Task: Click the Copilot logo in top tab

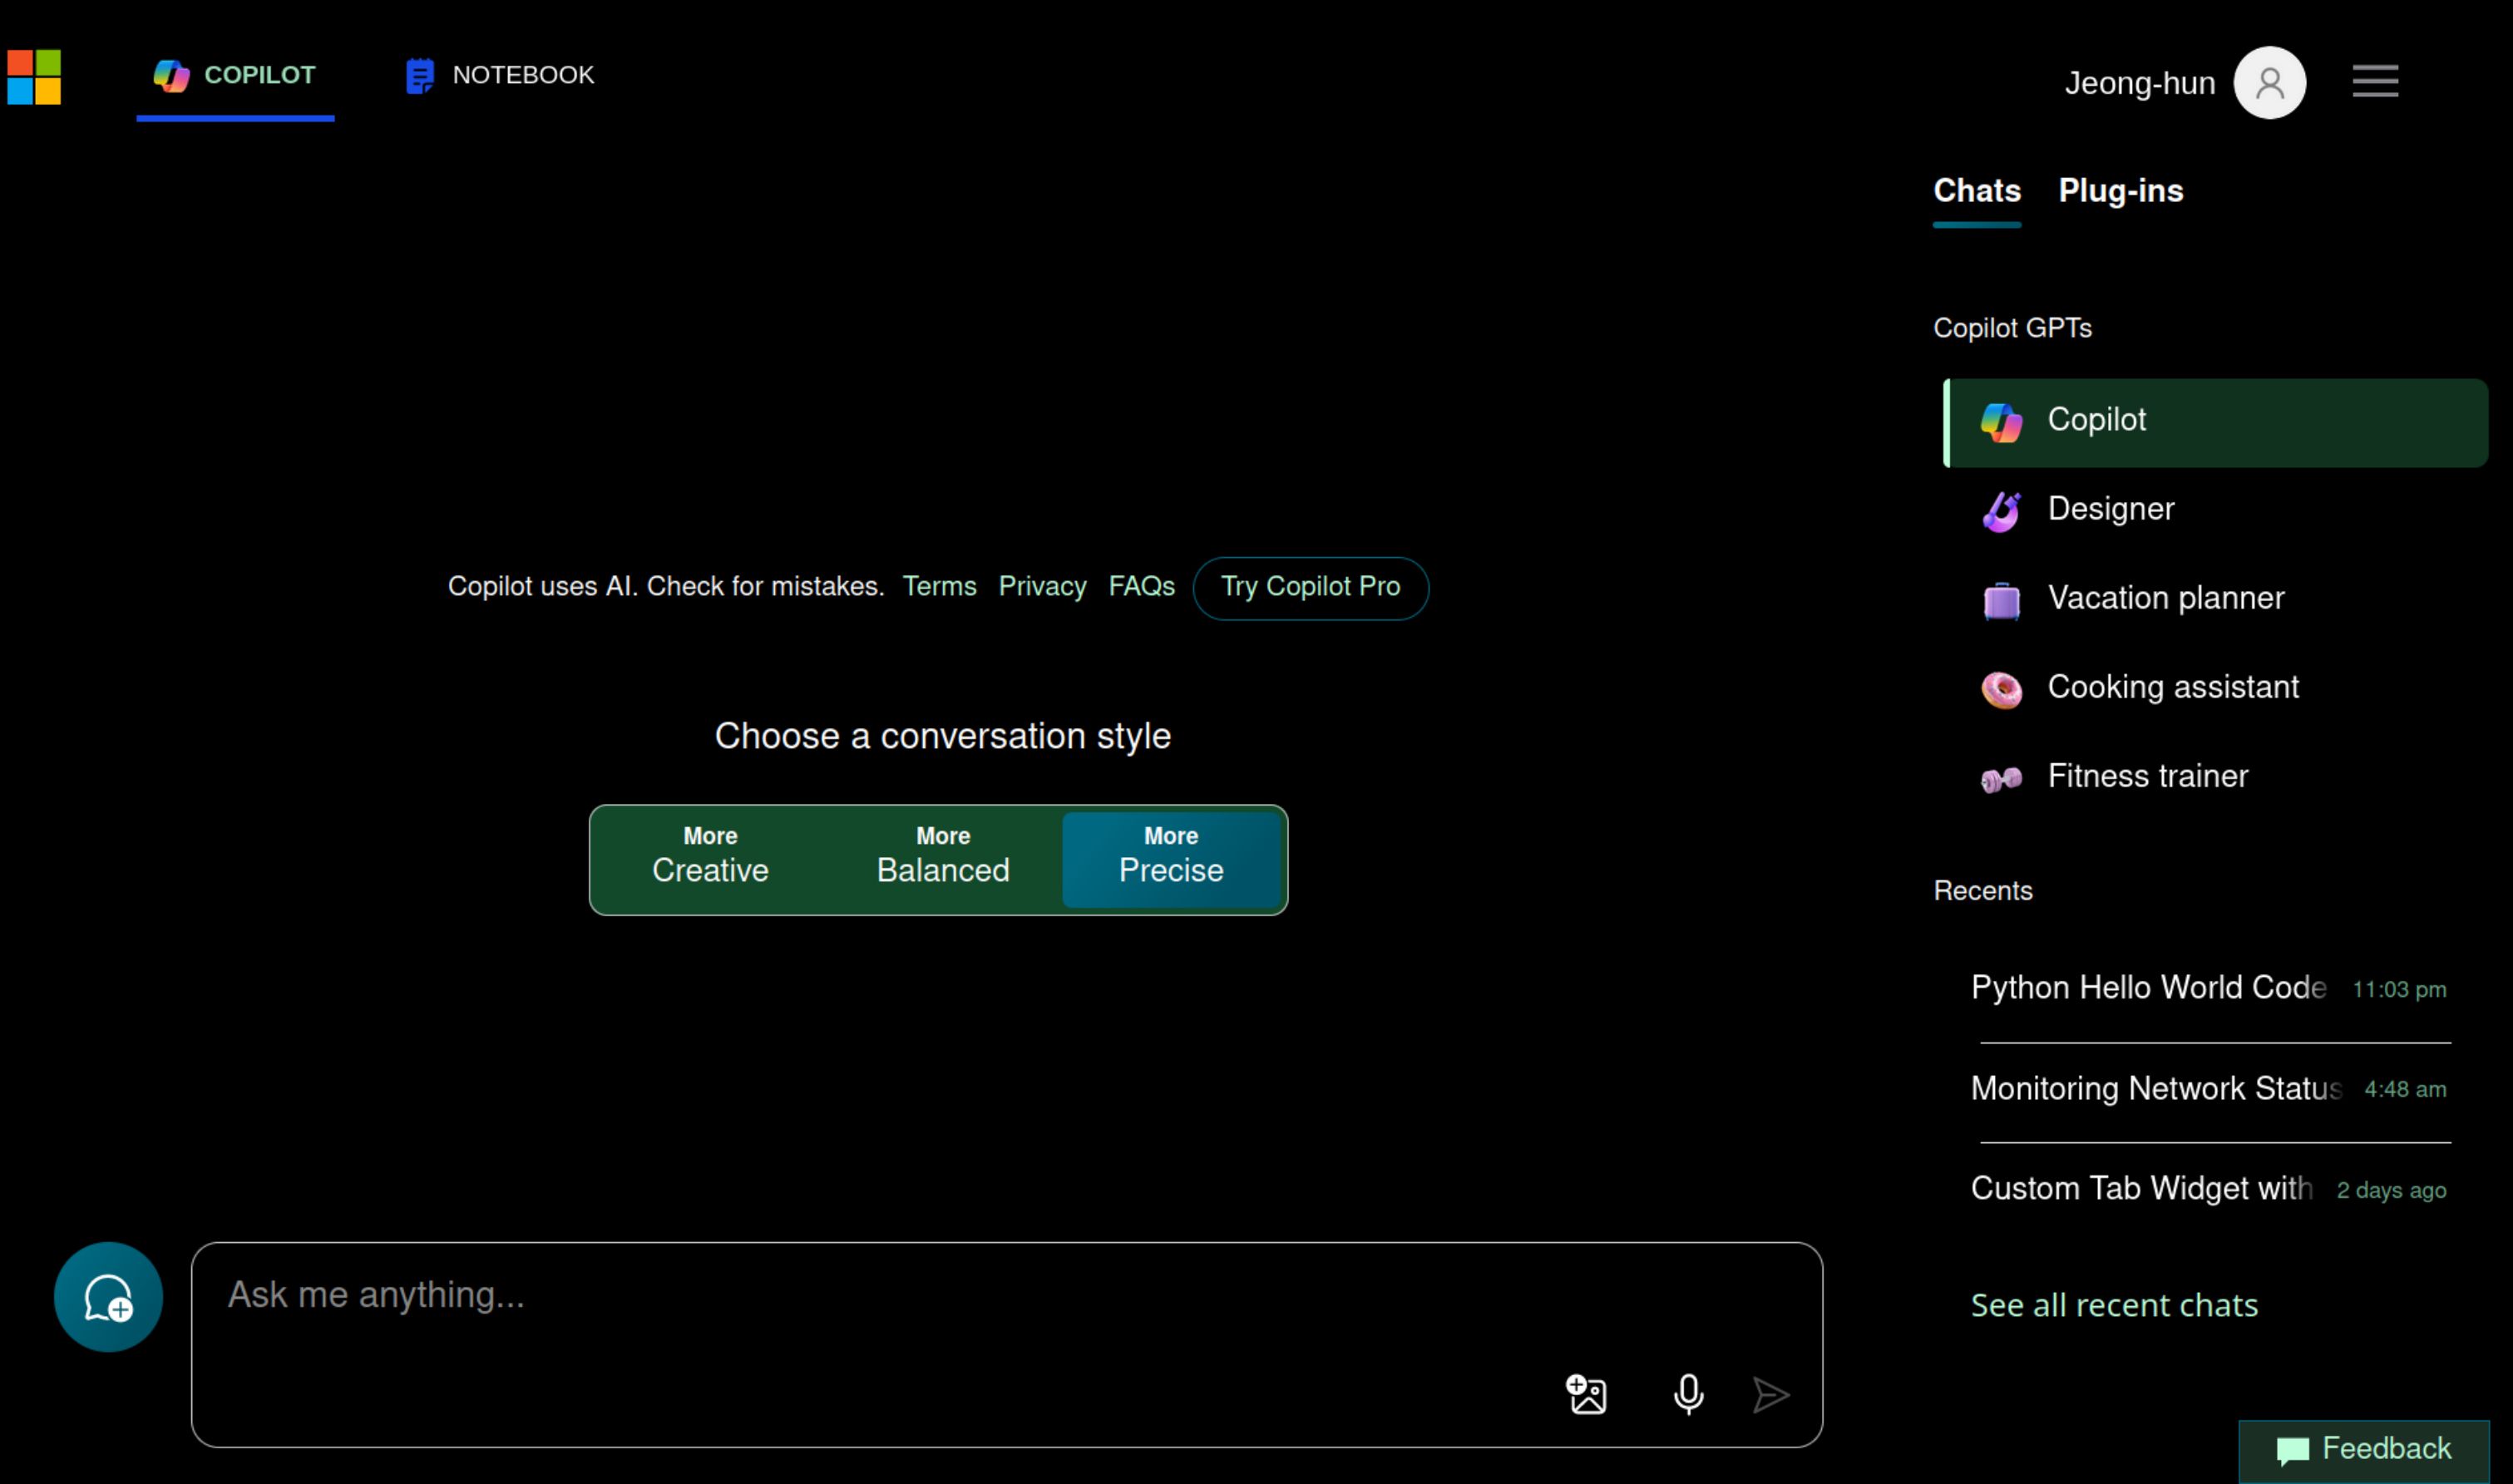Action: point(171,76)
